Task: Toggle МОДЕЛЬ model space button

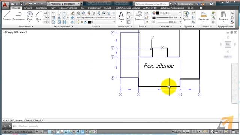Action: (x=176, y=132)
